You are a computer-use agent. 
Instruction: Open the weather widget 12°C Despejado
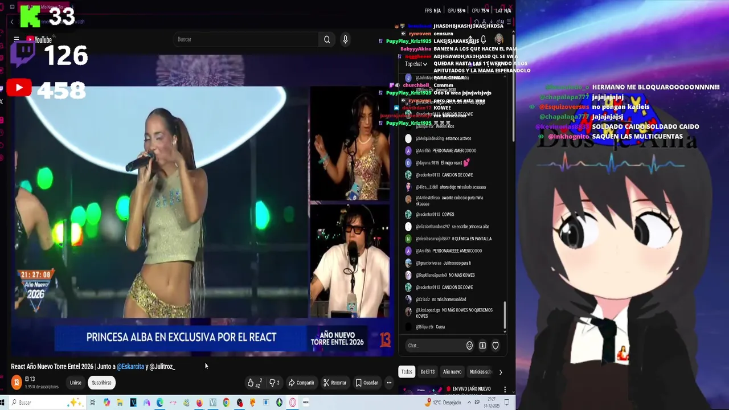point(444,403)
